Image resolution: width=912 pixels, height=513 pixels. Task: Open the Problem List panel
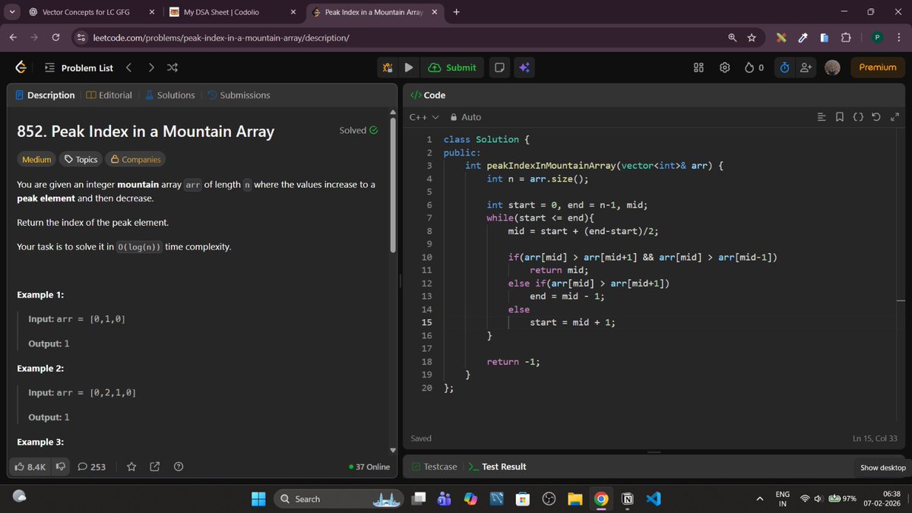tap(78, 68)
